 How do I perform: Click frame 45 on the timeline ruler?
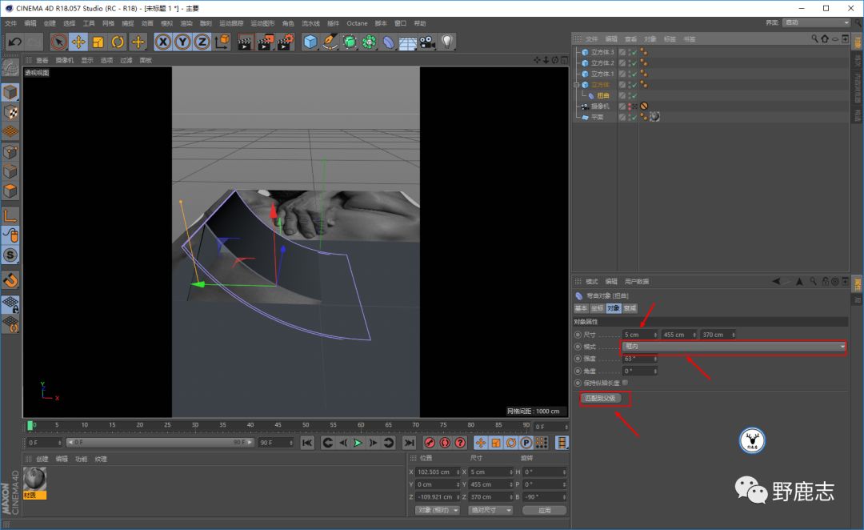278,426
